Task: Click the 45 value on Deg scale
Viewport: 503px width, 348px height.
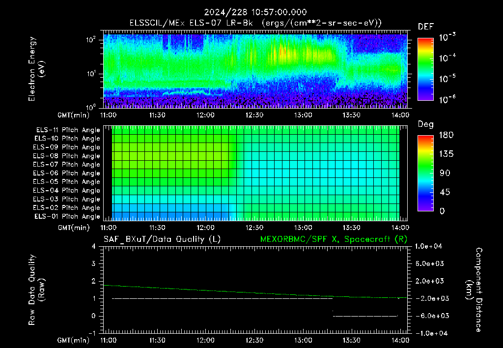Action: tap(444, 192)
